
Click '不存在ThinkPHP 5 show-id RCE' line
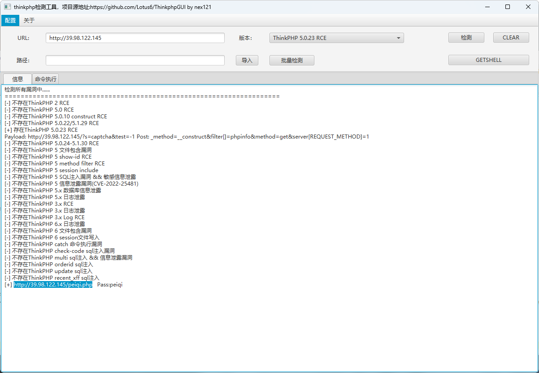48,157
